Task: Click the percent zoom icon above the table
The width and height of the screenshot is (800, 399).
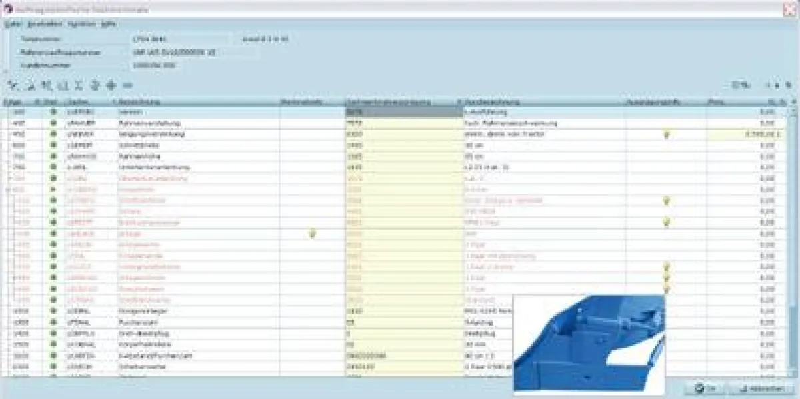Action: (x=737, y=85)
